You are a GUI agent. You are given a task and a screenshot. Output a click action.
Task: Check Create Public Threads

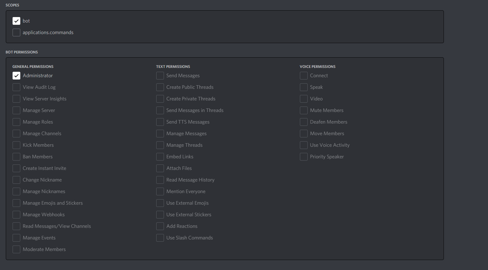pos(160,87)
